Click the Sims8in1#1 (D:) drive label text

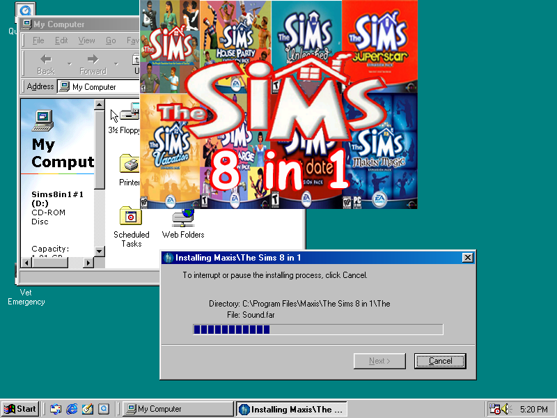point(57,199)
